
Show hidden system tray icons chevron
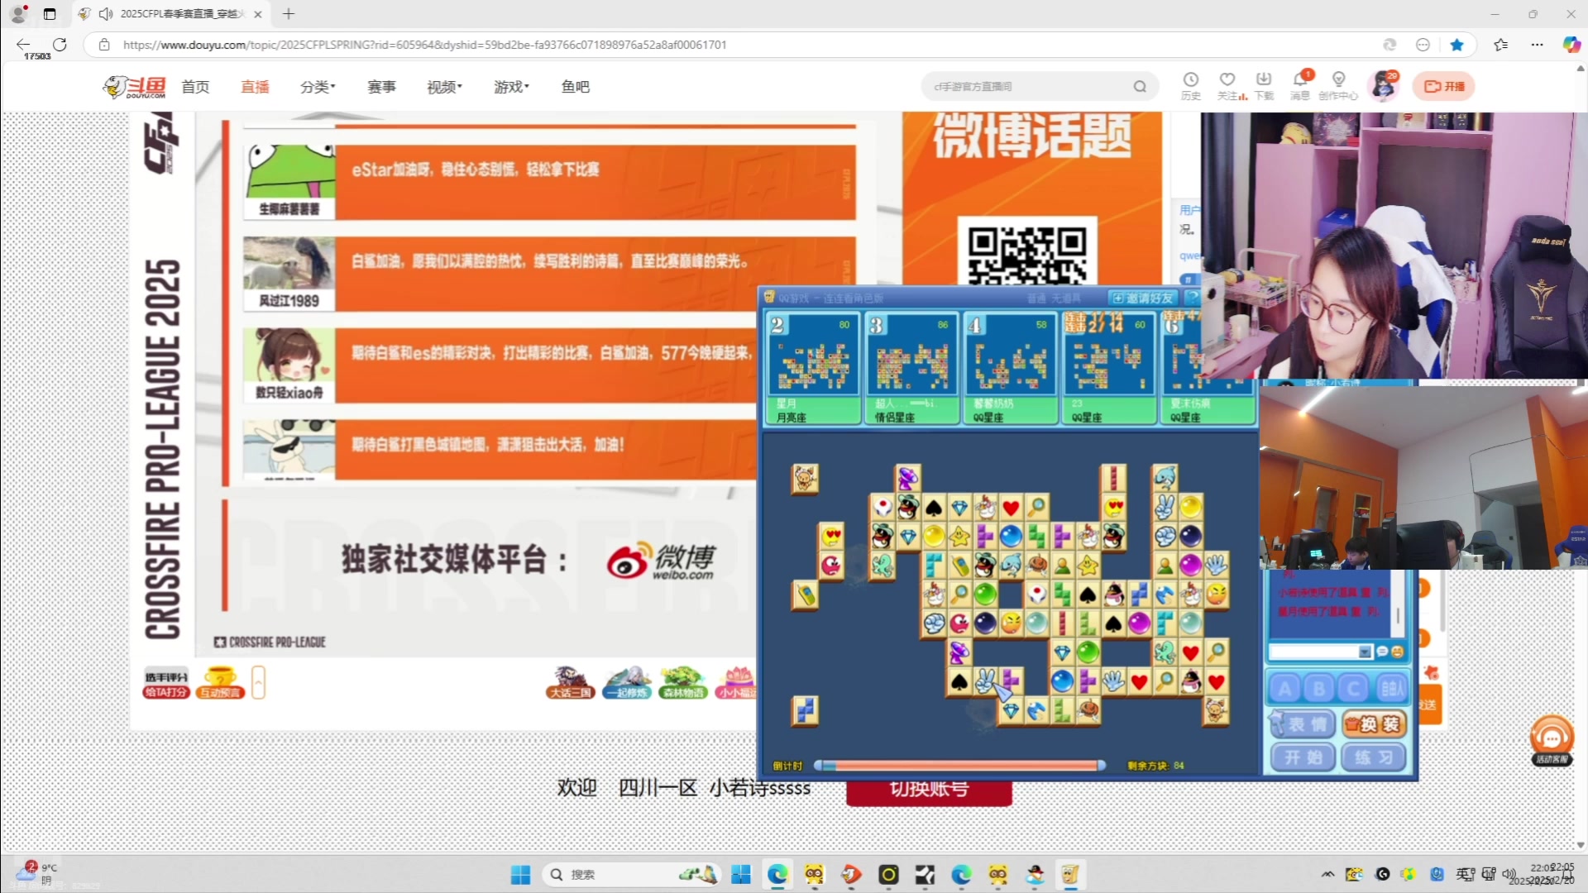tap(1328, 874)
